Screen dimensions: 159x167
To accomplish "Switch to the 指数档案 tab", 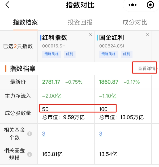I will pos(25,22).
